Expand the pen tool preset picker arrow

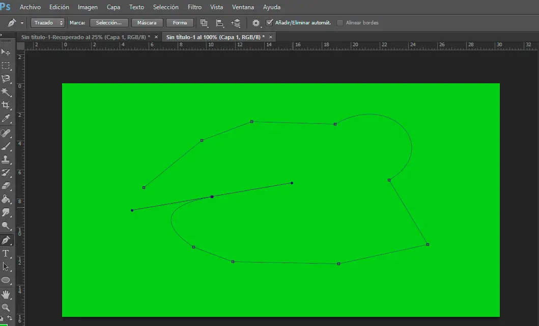click(22, 23)
